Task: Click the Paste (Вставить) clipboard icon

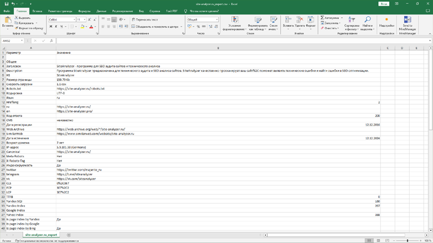Action: (7, 20)
